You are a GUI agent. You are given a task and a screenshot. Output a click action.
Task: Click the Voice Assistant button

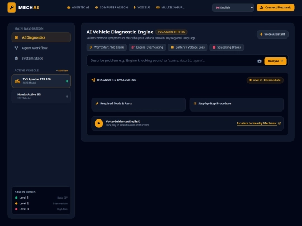coord(272,34)
